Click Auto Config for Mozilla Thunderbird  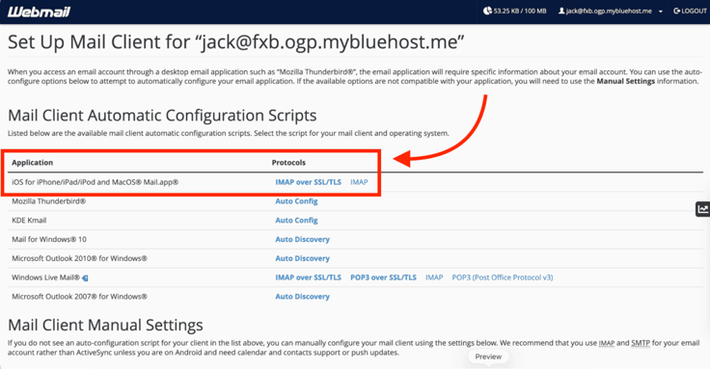coord(296,201)
